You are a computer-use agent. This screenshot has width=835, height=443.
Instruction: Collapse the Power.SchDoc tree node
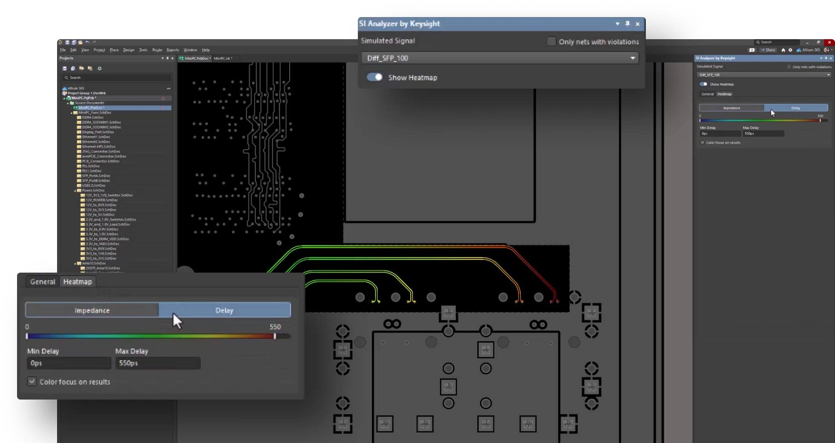click(x=75, y=190)
